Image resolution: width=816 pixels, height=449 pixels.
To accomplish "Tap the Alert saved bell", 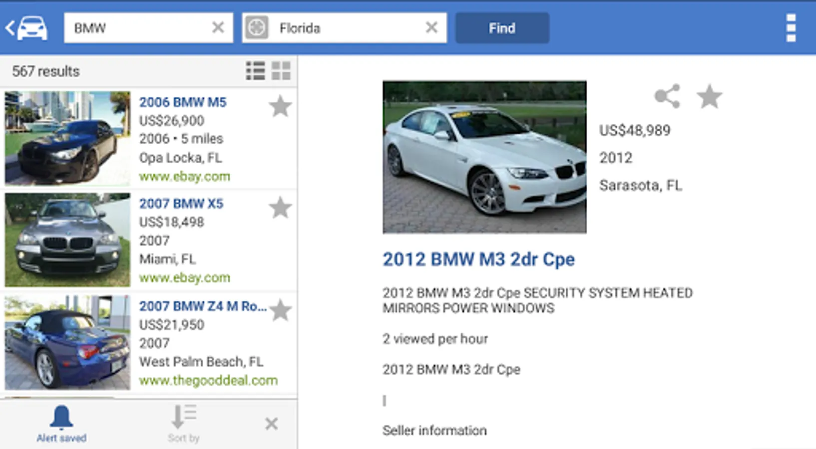I will click(x=61, y=424).
